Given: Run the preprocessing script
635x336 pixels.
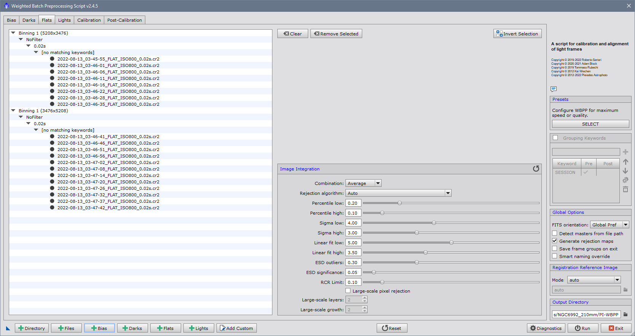Looking at the screenshot, I should [583, 328].
